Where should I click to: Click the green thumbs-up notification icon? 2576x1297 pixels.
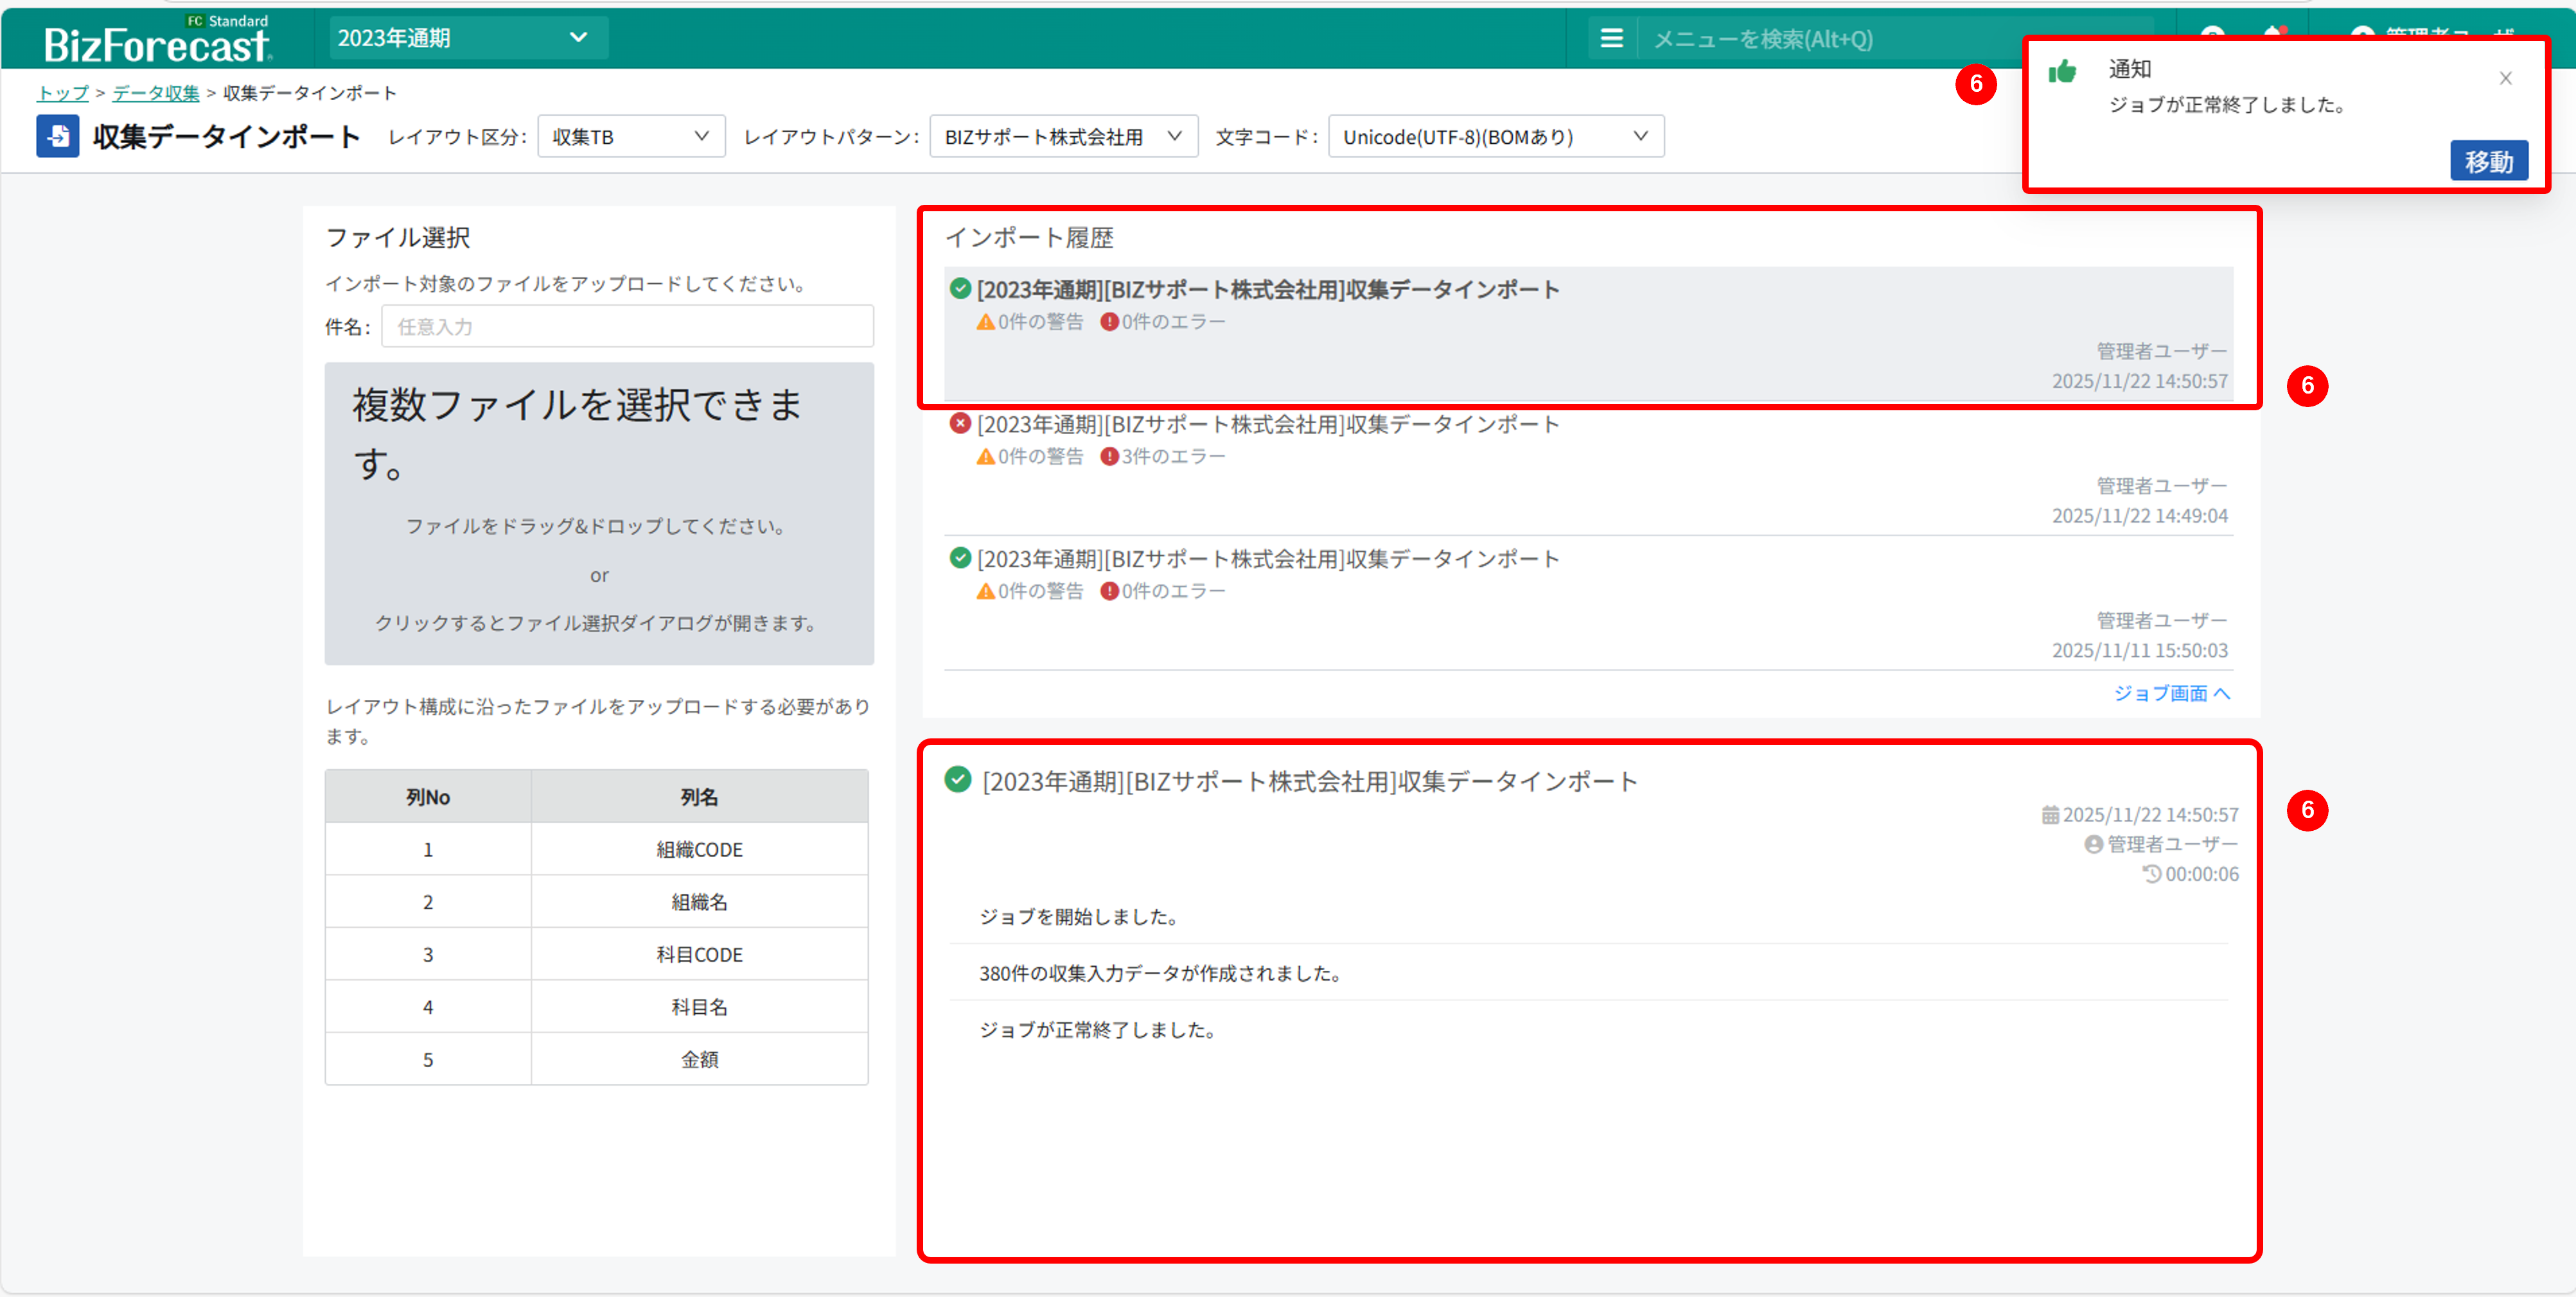point(2062,72)
